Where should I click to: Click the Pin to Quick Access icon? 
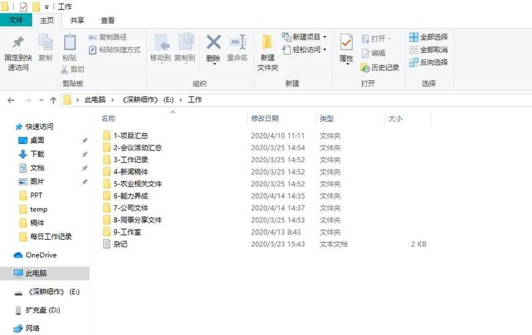pyautogui.click(x=18, y=43)
